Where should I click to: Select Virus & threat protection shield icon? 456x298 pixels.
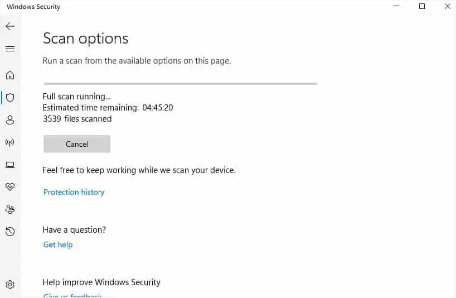10,98
